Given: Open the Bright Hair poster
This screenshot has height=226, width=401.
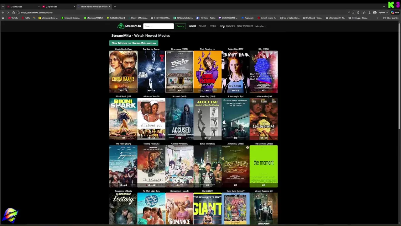Looking at the screenshot, I should click(236, 72).
